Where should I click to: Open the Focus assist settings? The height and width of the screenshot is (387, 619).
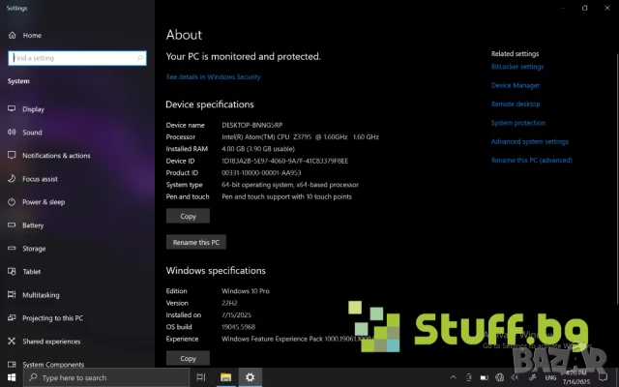pyautogui.click(x=40, y=179)
